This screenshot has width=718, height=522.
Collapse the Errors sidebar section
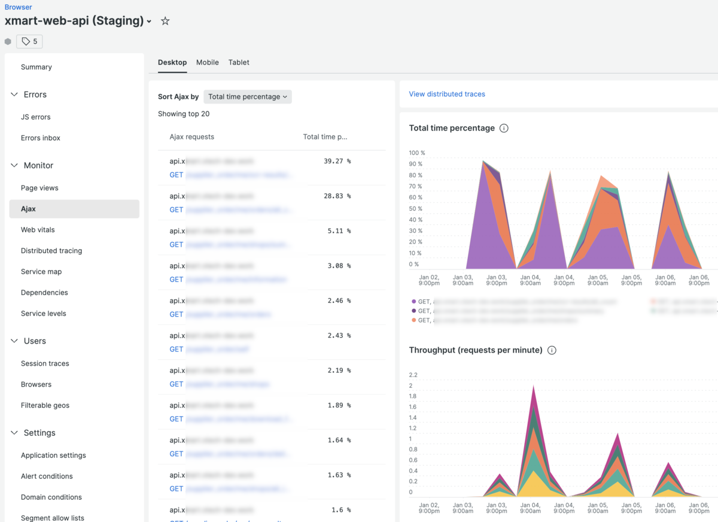pos(14,95)
